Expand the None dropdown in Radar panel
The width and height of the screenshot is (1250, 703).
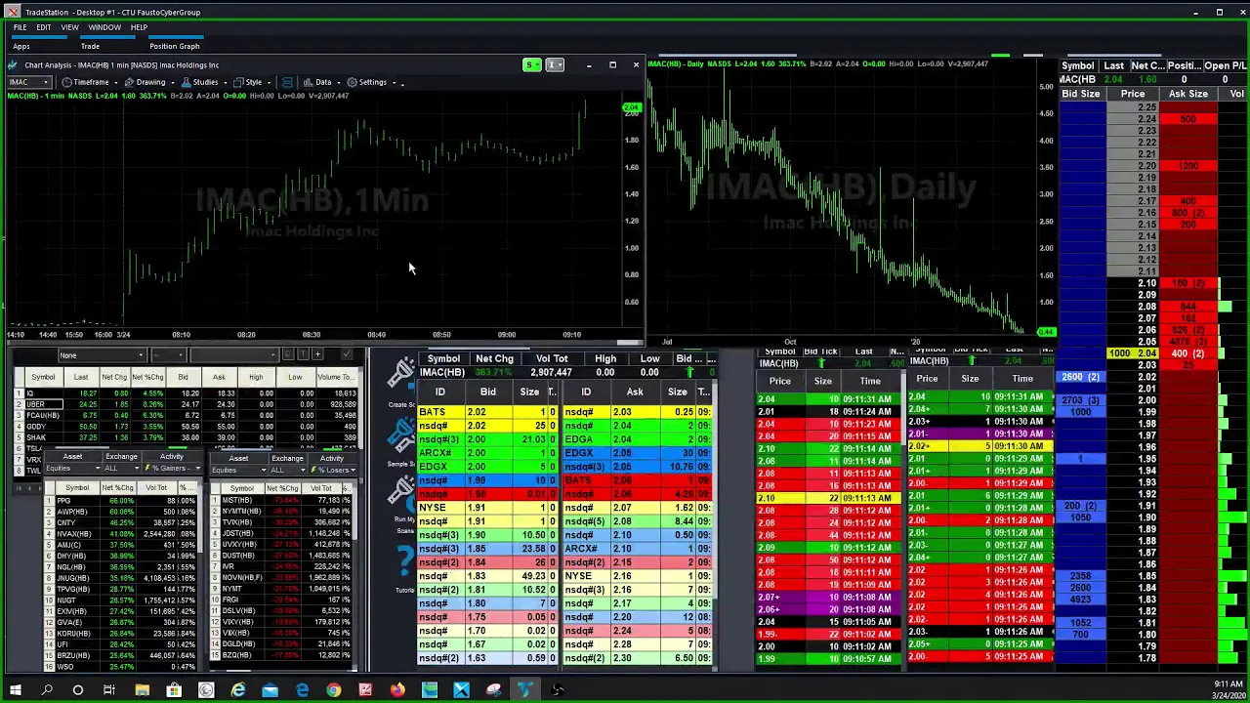(141, 355)
